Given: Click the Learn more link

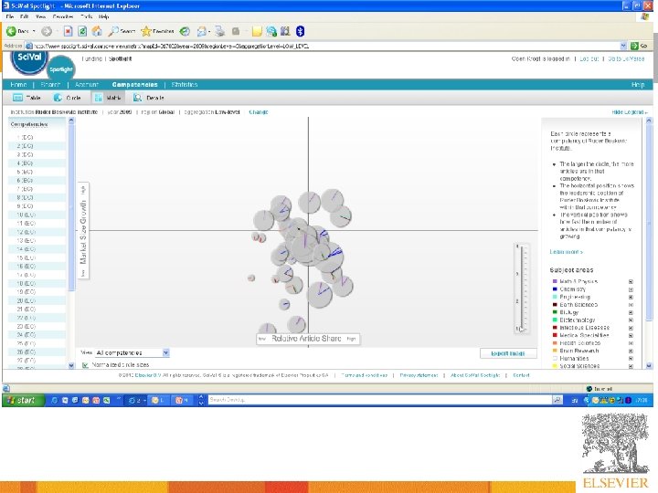Looking at the screenshot, I should 566,252.
